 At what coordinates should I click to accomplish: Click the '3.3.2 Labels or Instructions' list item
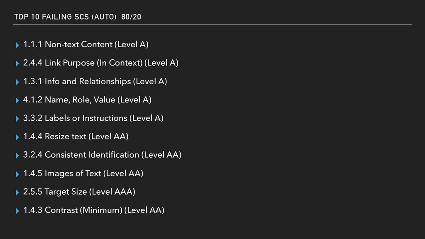93,118
